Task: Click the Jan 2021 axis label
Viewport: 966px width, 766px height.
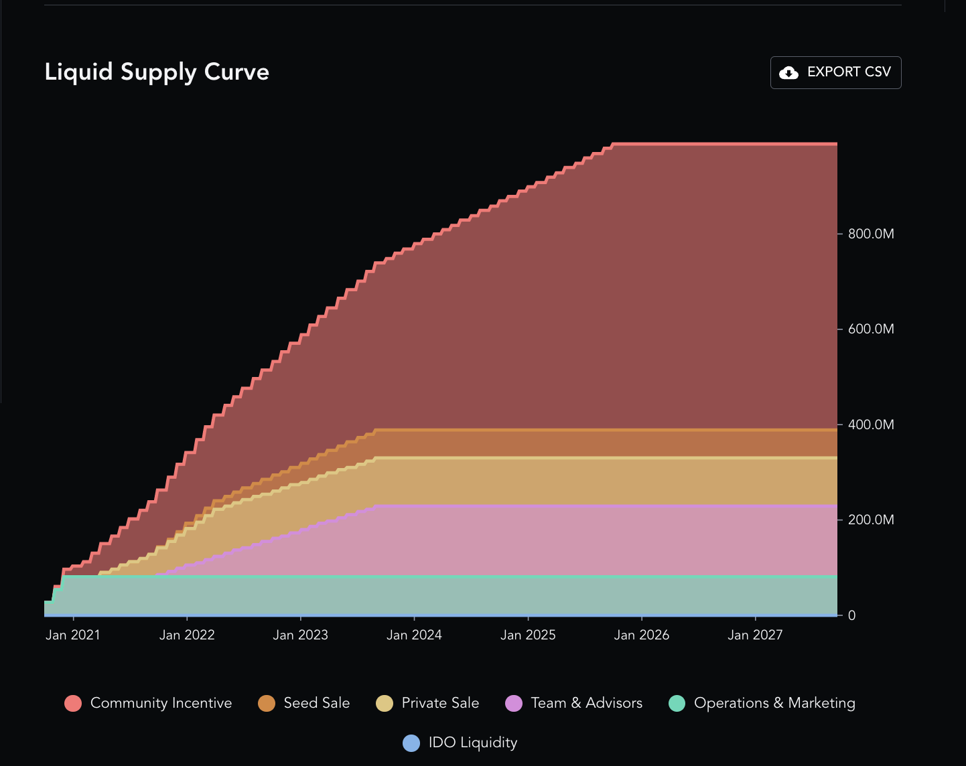Action: pos(73,635)
